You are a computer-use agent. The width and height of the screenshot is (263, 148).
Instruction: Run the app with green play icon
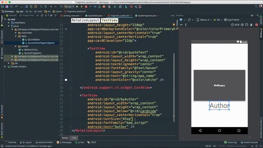[77, 7]
